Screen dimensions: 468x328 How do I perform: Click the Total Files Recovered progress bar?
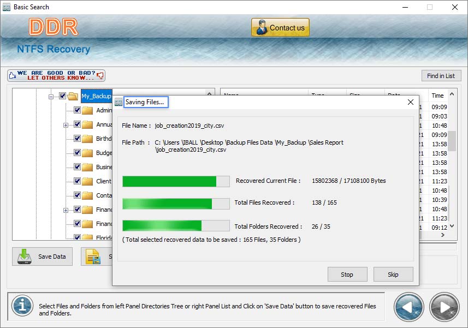tap(176, 204)
